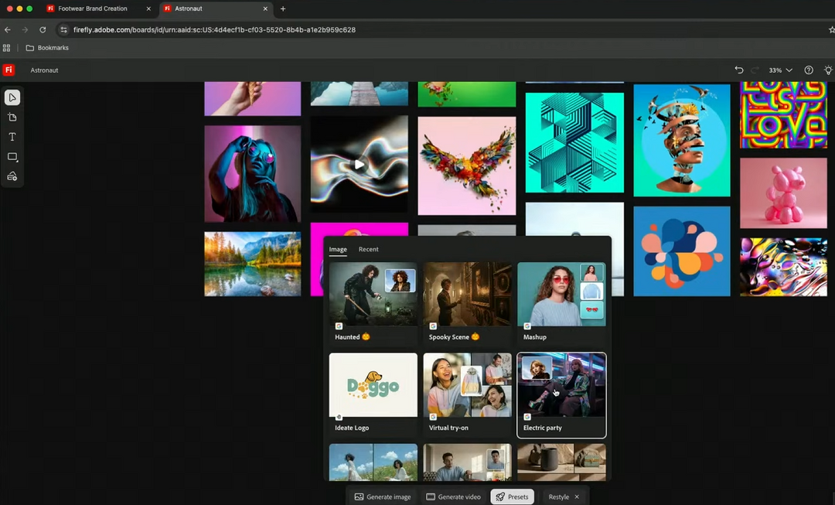Click the lightbulb tips icon
Viewport: 835px width, 505px height.
pos(828,70)
